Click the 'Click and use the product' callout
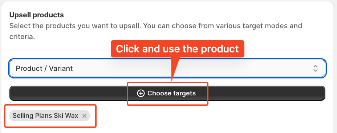The image size is (337, 133). 177,49
